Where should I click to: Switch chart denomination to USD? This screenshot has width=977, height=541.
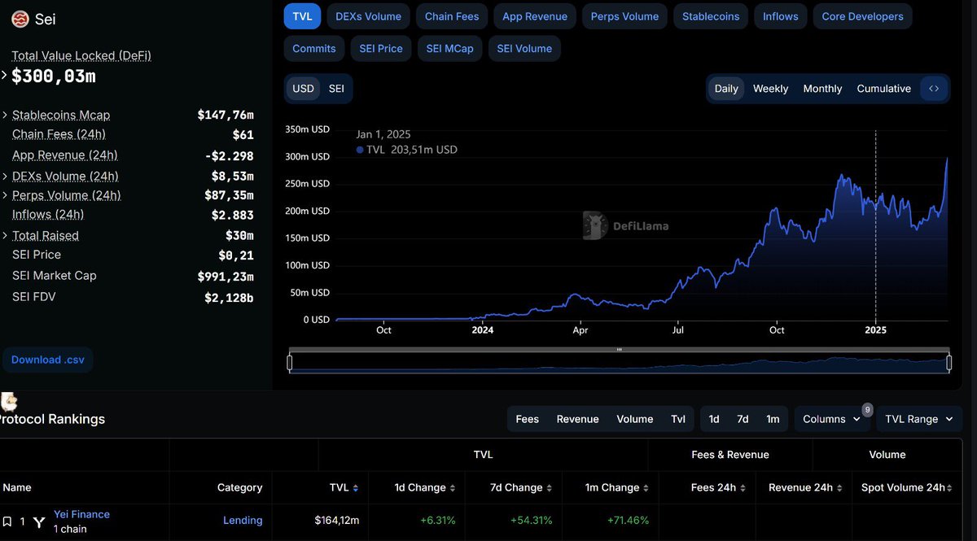pos(303,89)
